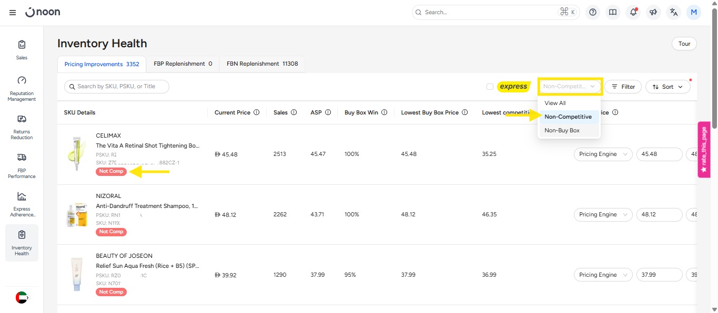718x313 pixels.
Task: Click the Tour button
Action: (x=684, y=44)
